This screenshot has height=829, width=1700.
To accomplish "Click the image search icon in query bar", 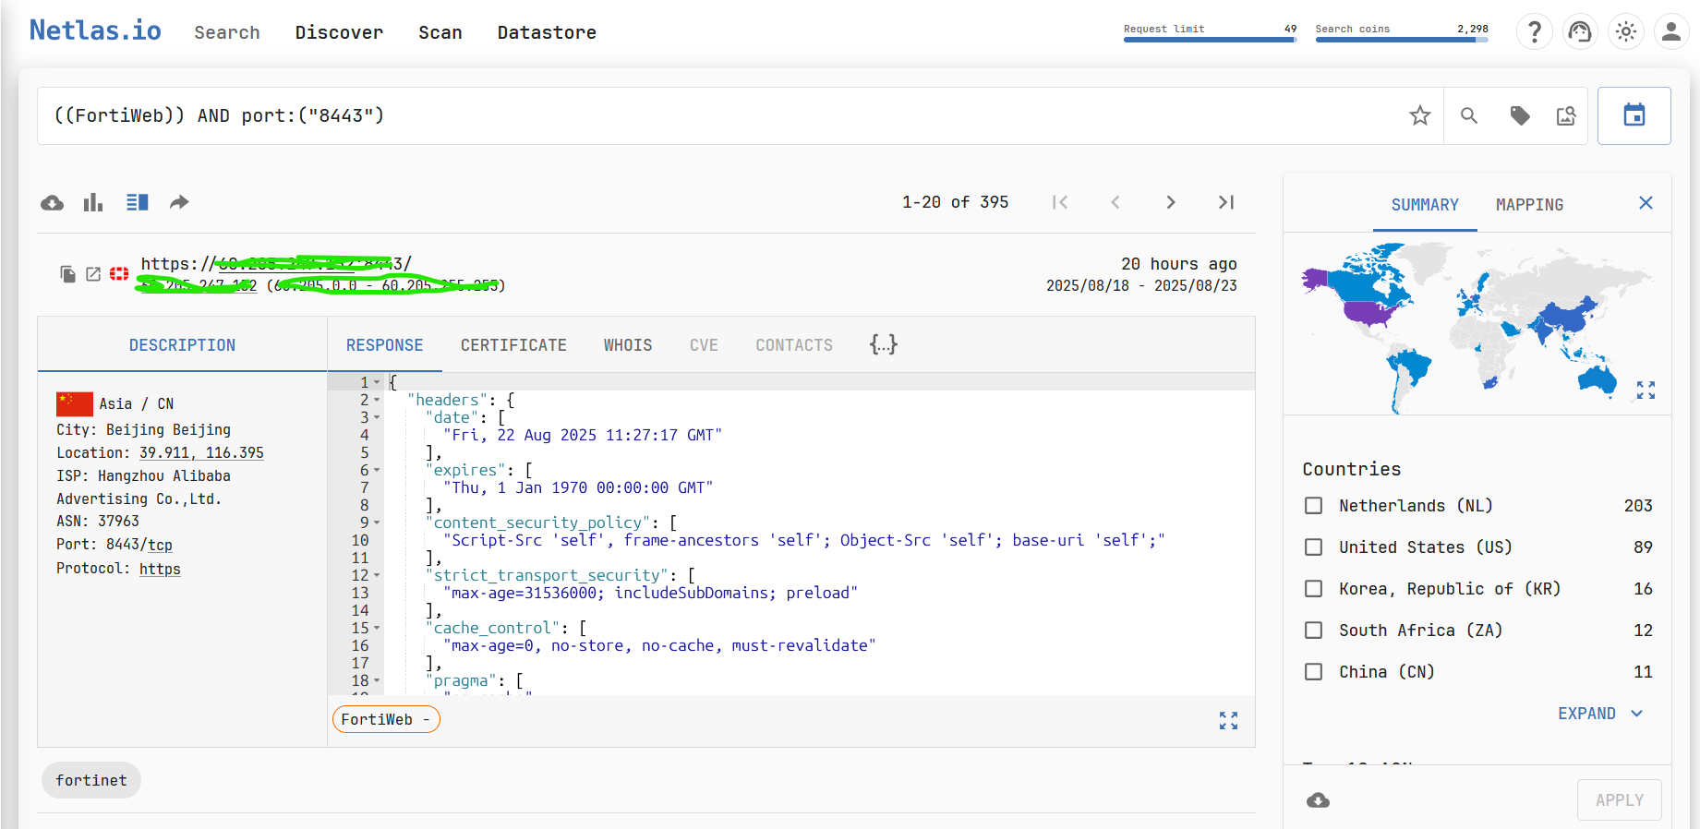I will 1566,115.
